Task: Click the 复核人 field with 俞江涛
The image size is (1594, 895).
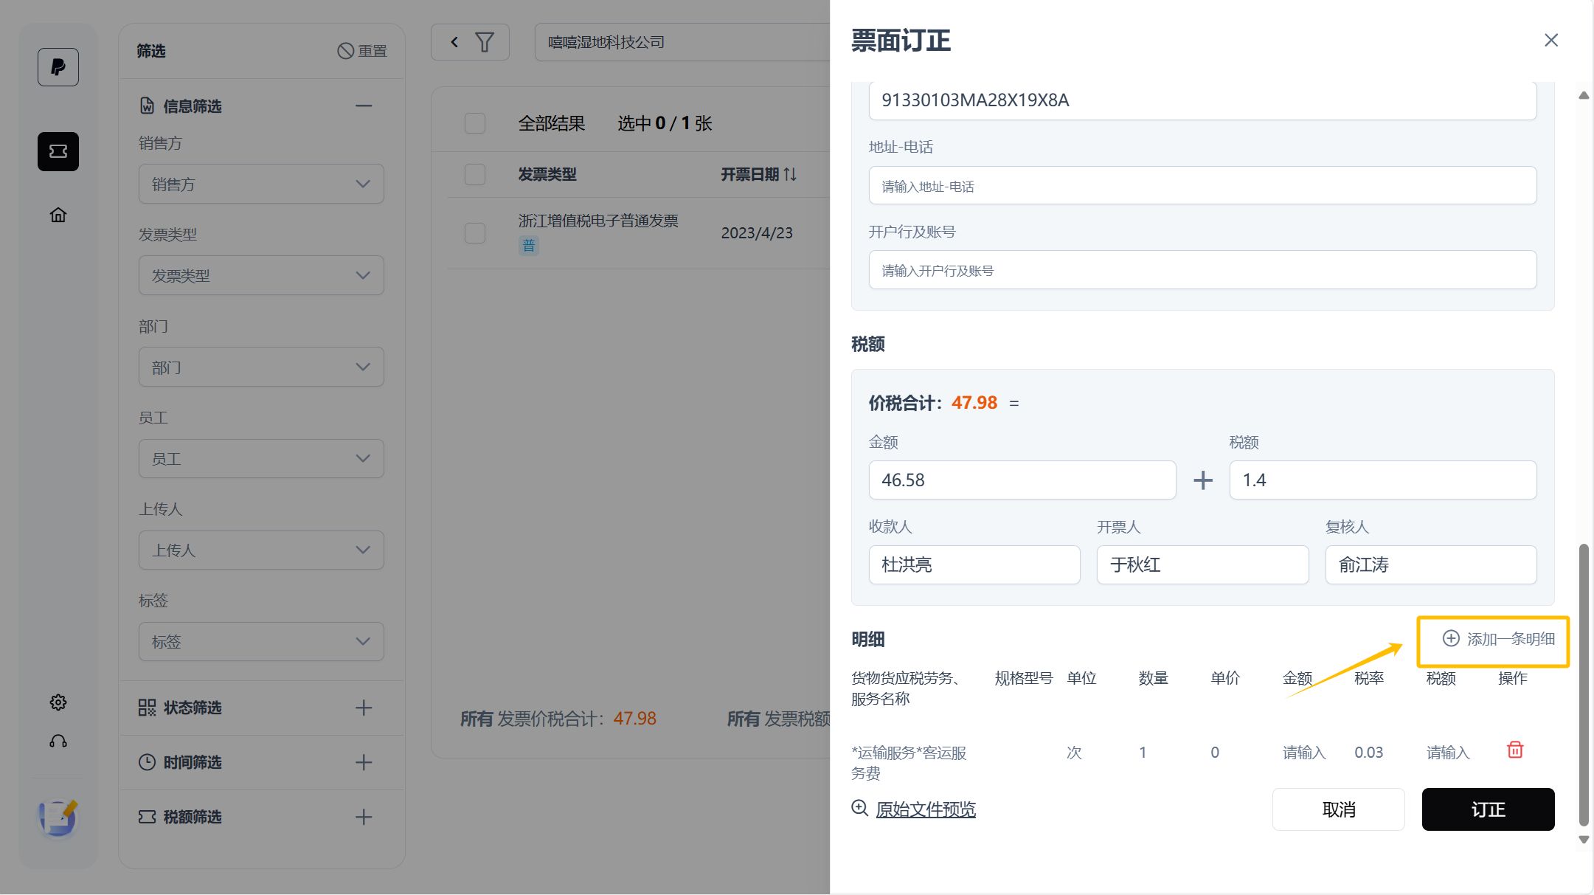Action: point(1431,564)
